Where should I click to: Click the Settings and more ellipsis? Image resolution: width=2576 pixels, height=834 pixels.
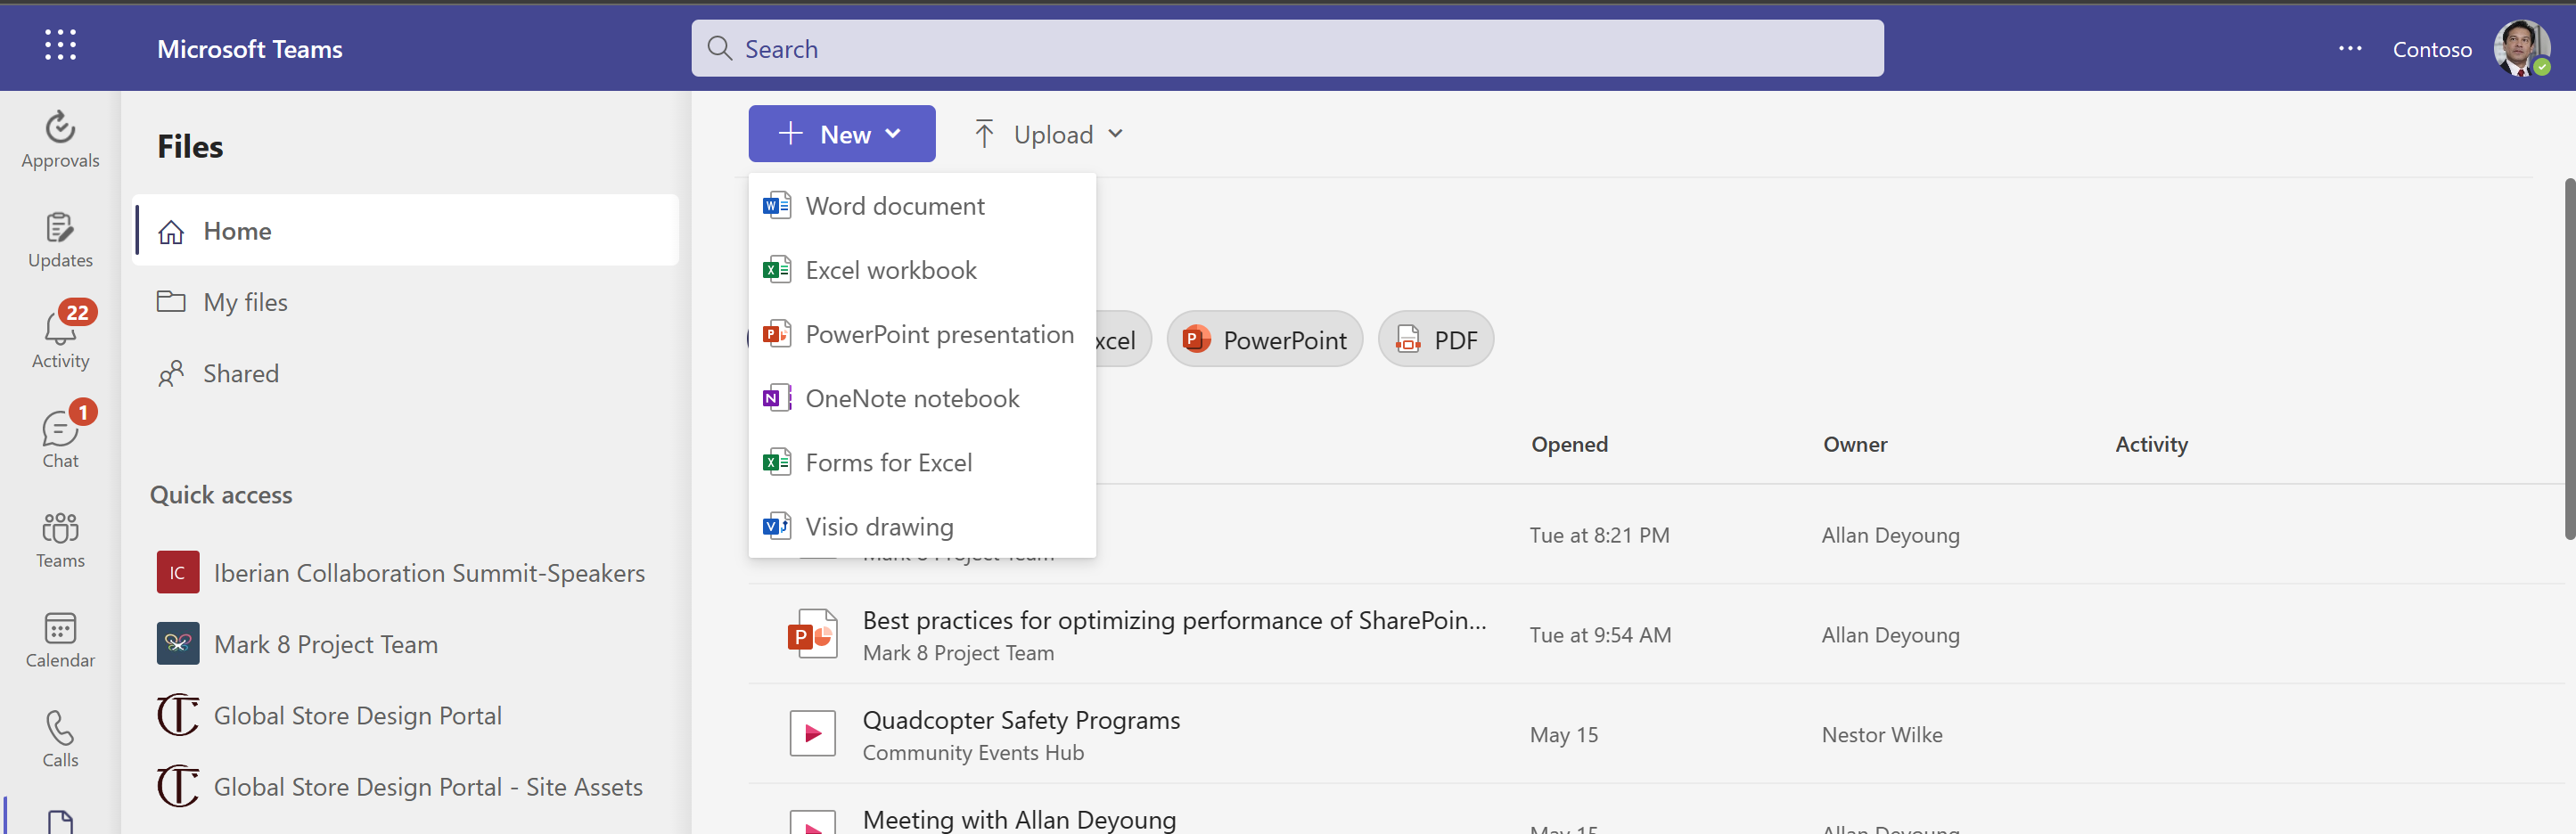pyautogui.click(x=2349, y=49)
